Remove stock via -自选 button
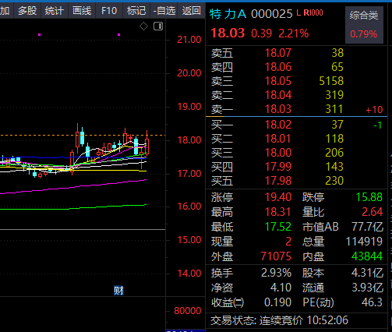This screenshot has height=332, width=392. 164,11
